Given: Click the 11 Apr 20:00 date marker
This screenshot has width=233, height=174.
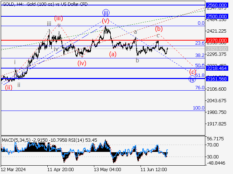Looking at the screenshot, I should click(60, 169).
